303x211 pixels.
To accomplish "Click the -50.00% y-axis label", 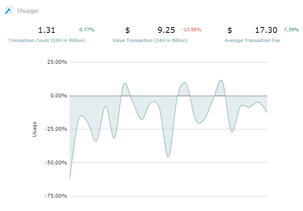I will (56, 163).
